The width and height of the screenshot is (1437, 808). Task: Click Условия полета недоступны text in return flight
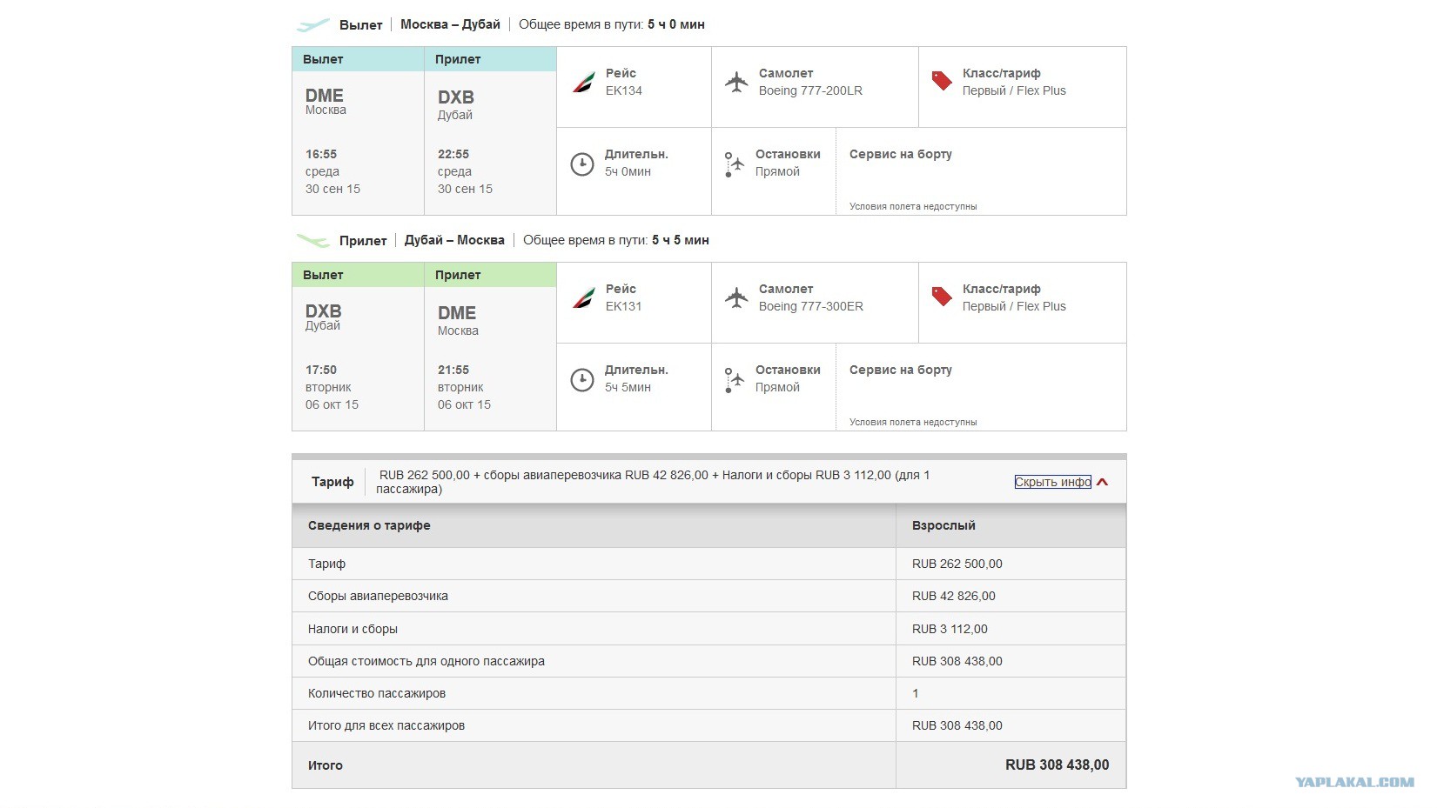pos(913,422)
